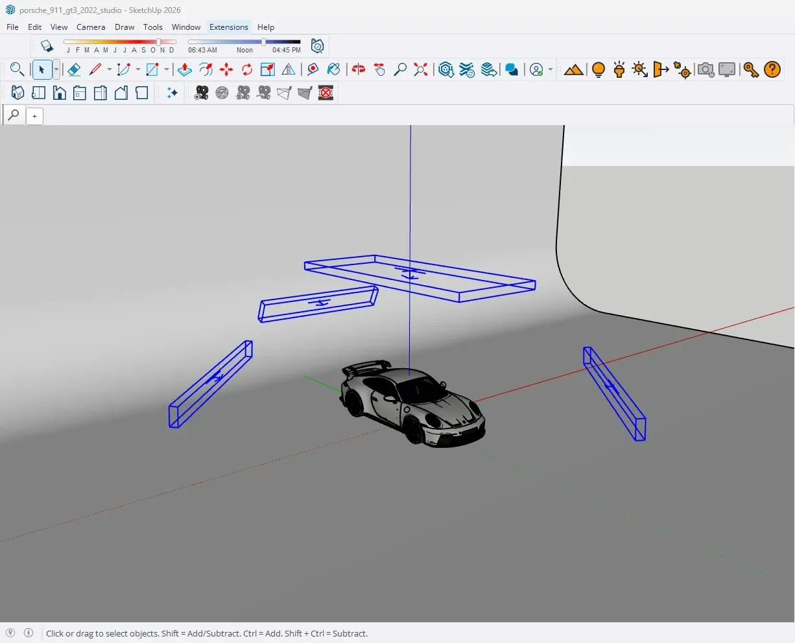
Task: Open the orange question mark help
Action: (x=772, y=69)
